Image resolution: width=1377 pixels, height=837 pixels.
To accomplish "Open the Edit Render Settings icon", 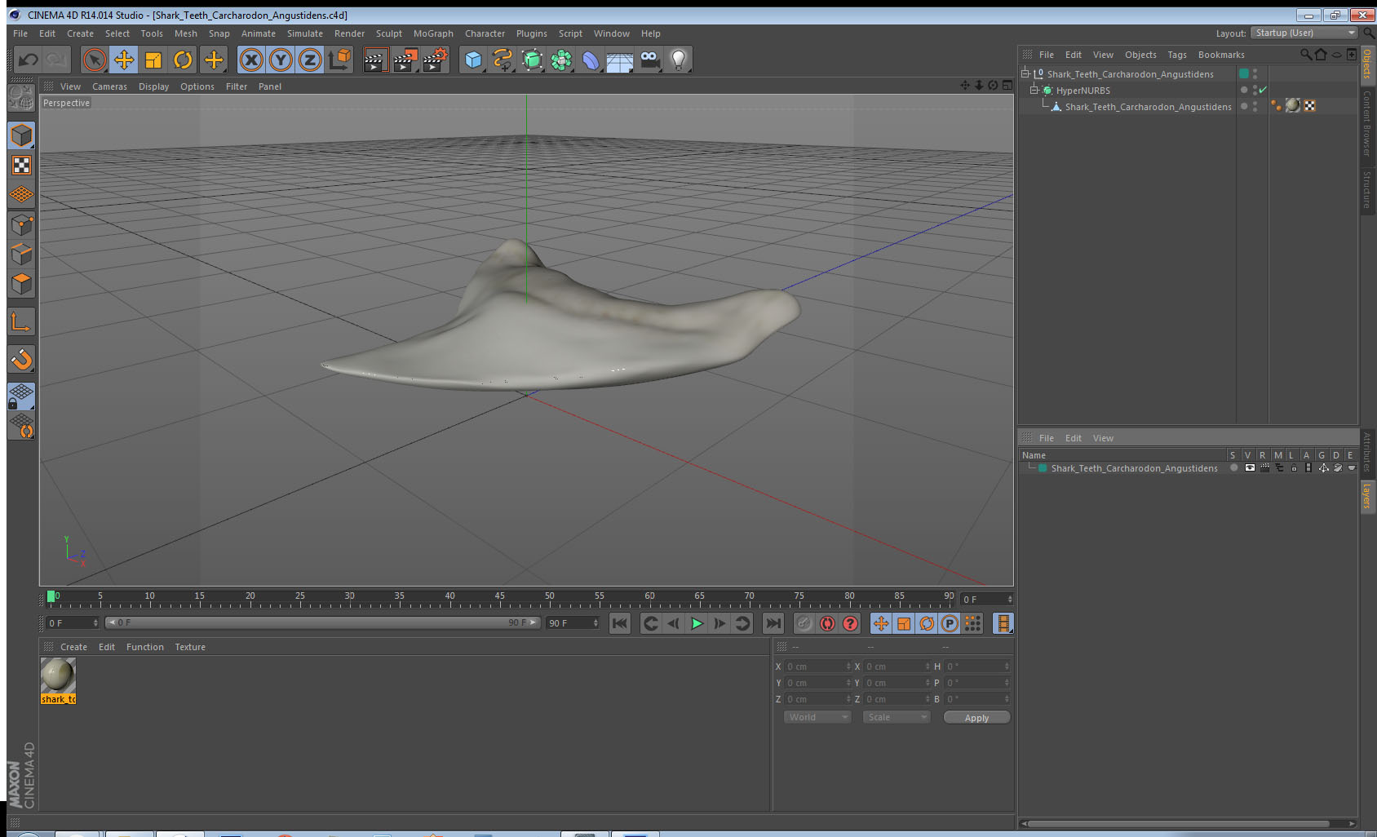I will (435, 60).
